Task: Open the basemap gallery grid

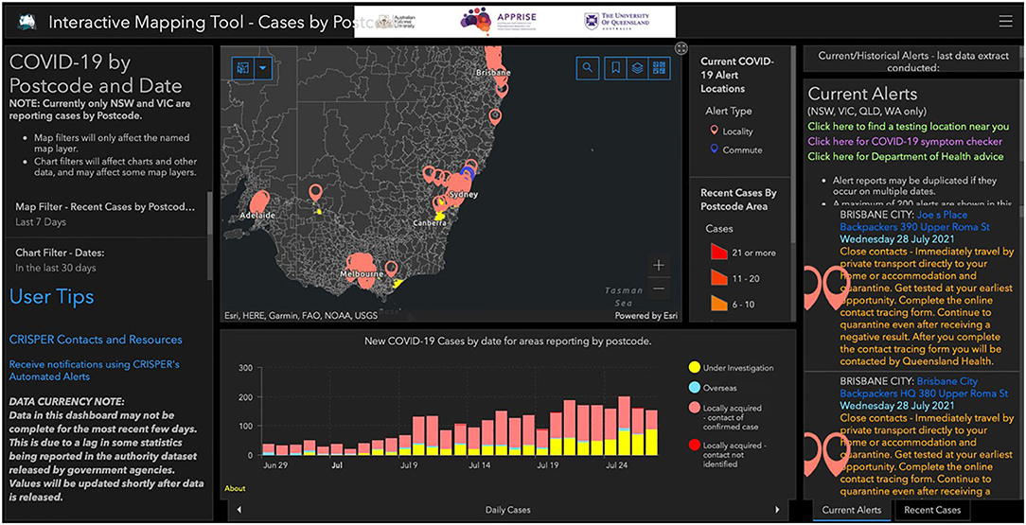Action: [659, 68]
